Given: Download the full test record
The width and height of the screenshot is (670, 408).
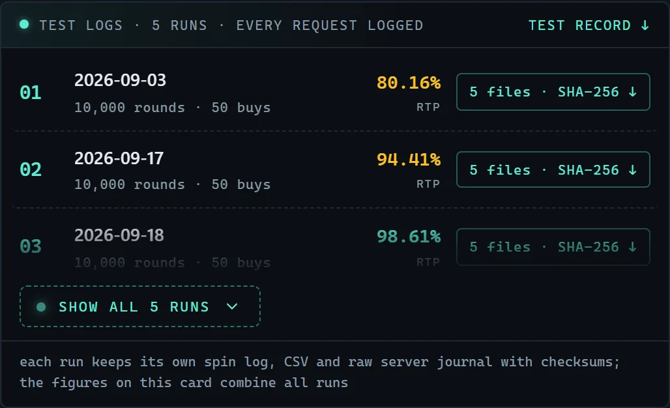Looking at the screenshot, I should click(589, 25).
